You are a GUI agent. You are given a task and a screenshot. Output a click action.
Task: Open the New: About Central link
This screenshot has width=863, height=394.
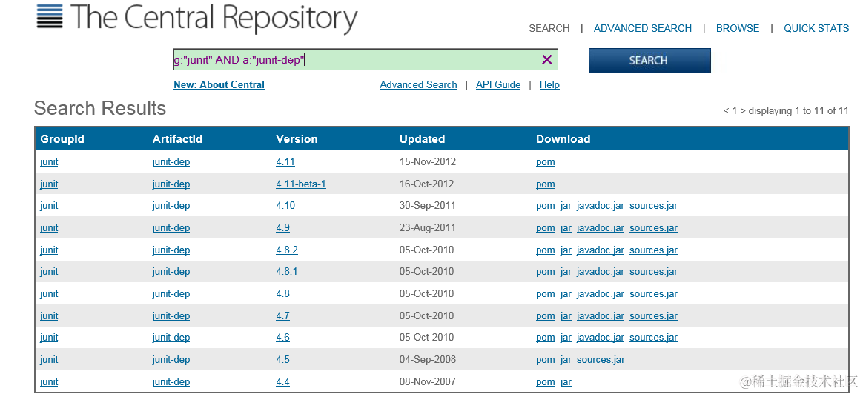point(219,84)
